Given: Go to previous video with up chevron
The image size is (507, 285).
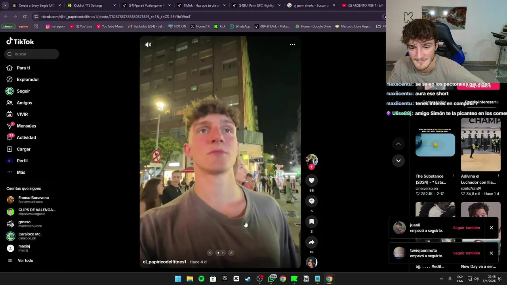Looking at the screenshot, I should (398, 144).
